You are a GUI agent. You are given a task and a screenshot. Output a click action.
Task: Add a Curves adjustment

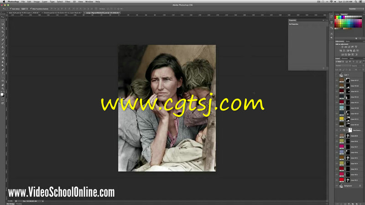[349, 47]
